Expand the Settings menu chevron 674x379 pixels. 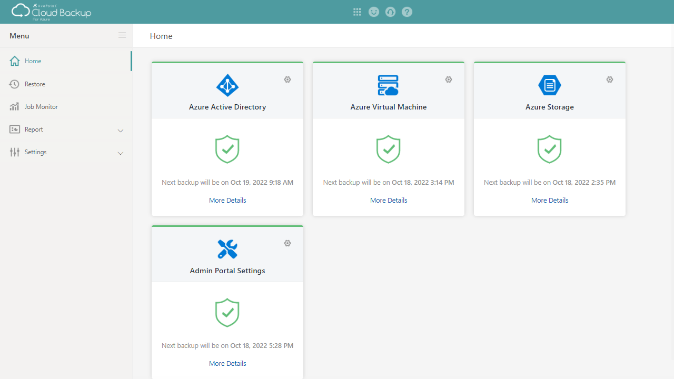pos(121,153)
